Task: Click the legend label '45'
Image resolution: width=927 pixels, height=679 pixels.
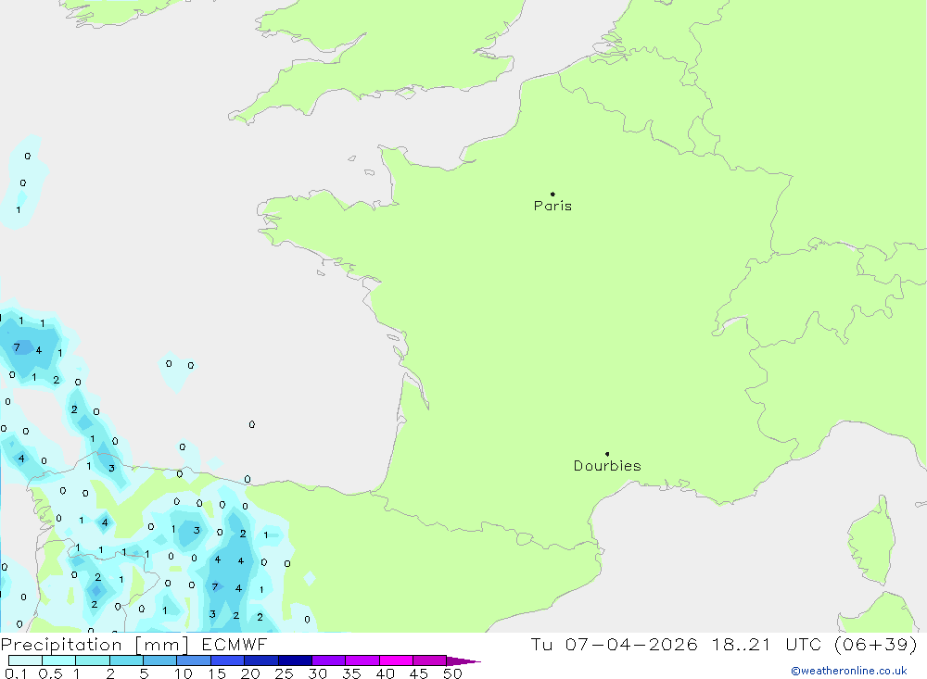Action: [x=419, y=673]
